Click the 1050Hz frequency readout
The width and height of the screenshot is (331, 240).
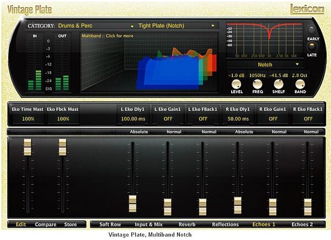click(x=257, y=76)
